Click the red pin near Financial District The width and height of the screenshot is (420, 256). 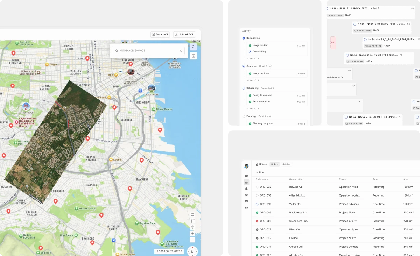tap(131, 64)
